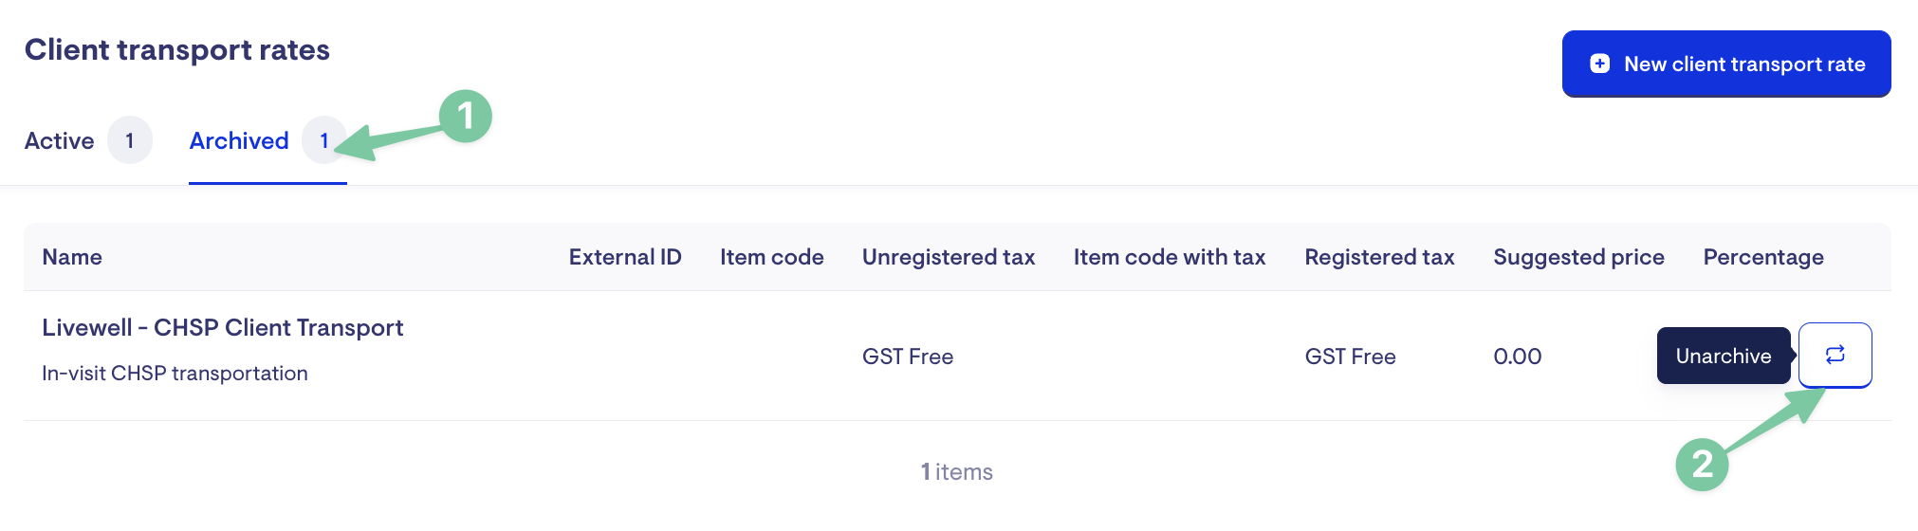Click the Unarchive icon button in the row

pos(1835,355)
